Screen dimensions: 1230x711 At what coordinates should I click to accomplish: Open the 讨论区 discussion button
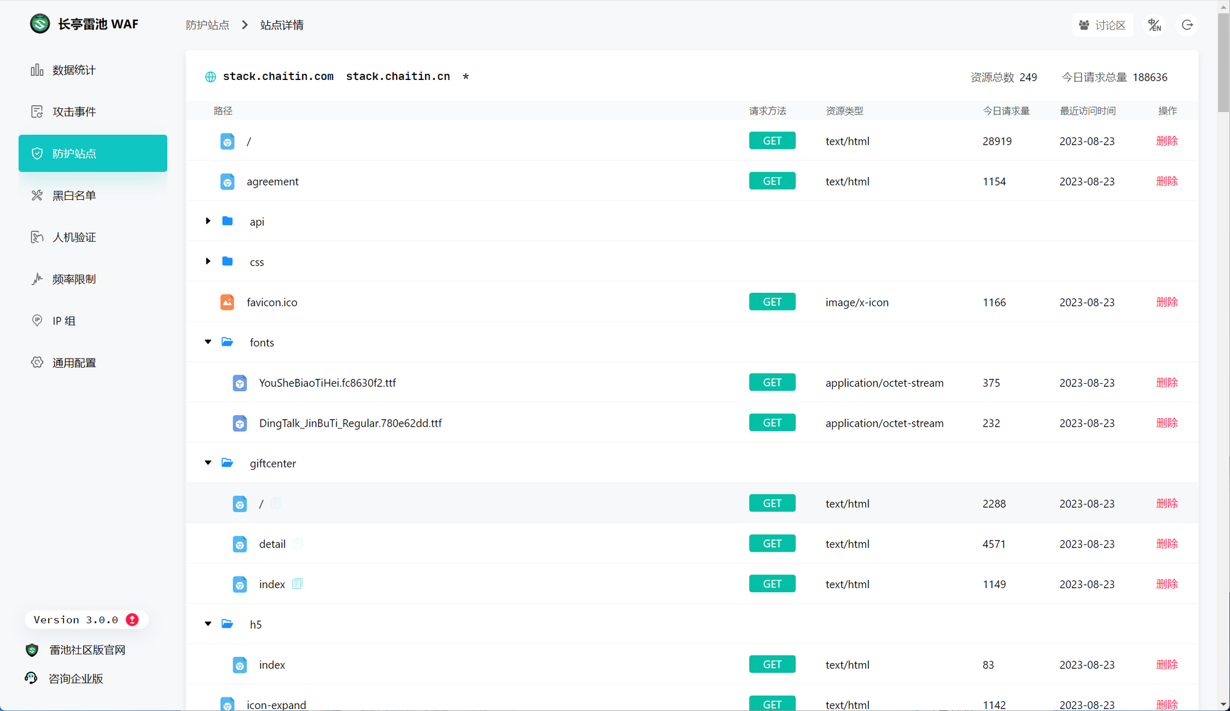point(1103,25)
